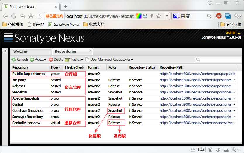Open the wrench settings menu
The height and width of the screenshot is (153, 244).
(x=238, y=16)
